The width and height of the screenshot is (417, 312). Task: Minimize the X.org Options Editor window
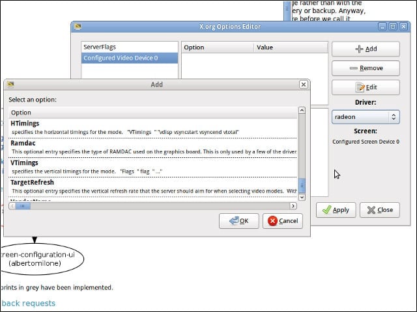click(382, 27)
